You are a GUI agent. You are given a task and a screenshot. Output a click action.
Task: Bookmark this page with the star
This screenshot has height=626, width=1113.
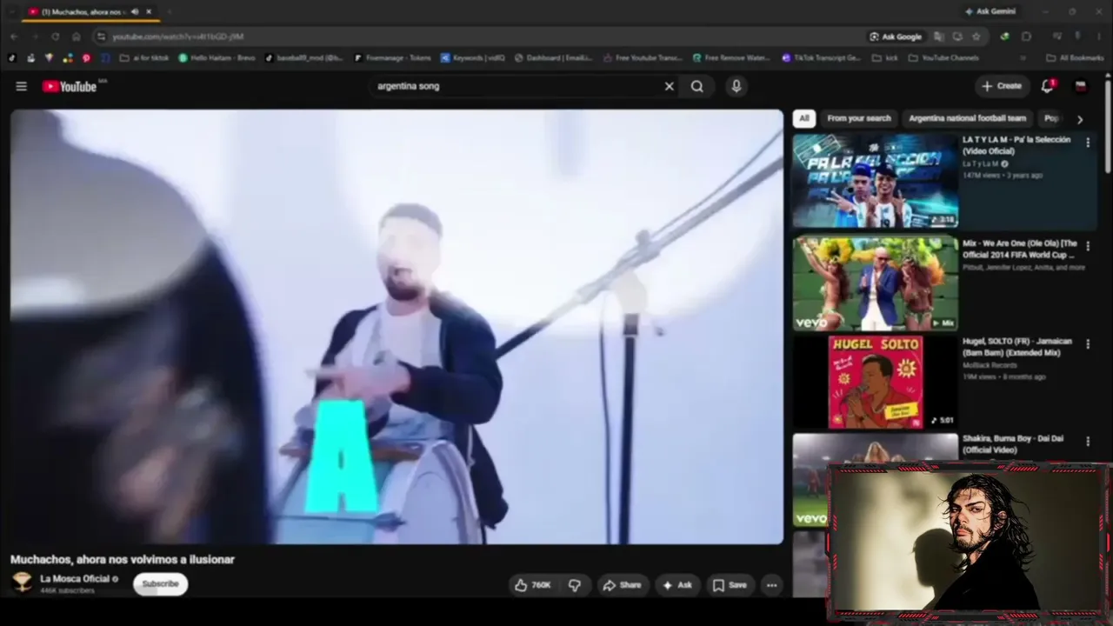[x=976, y=37]
